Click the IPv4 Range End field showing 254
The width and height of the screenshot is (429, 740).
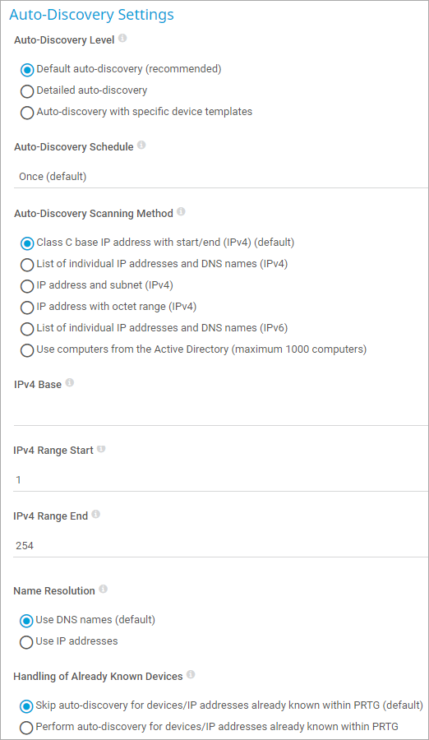[x=221, y=546]
